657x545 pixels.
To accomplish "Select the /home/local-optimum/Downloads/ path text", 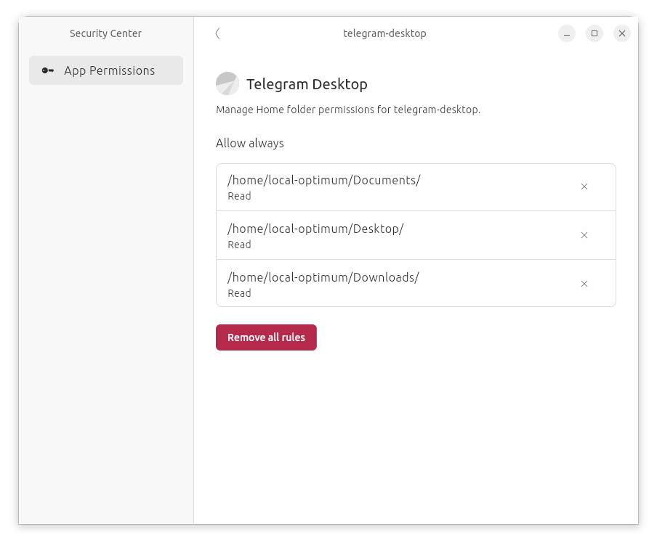I will [x=323, y=277].
